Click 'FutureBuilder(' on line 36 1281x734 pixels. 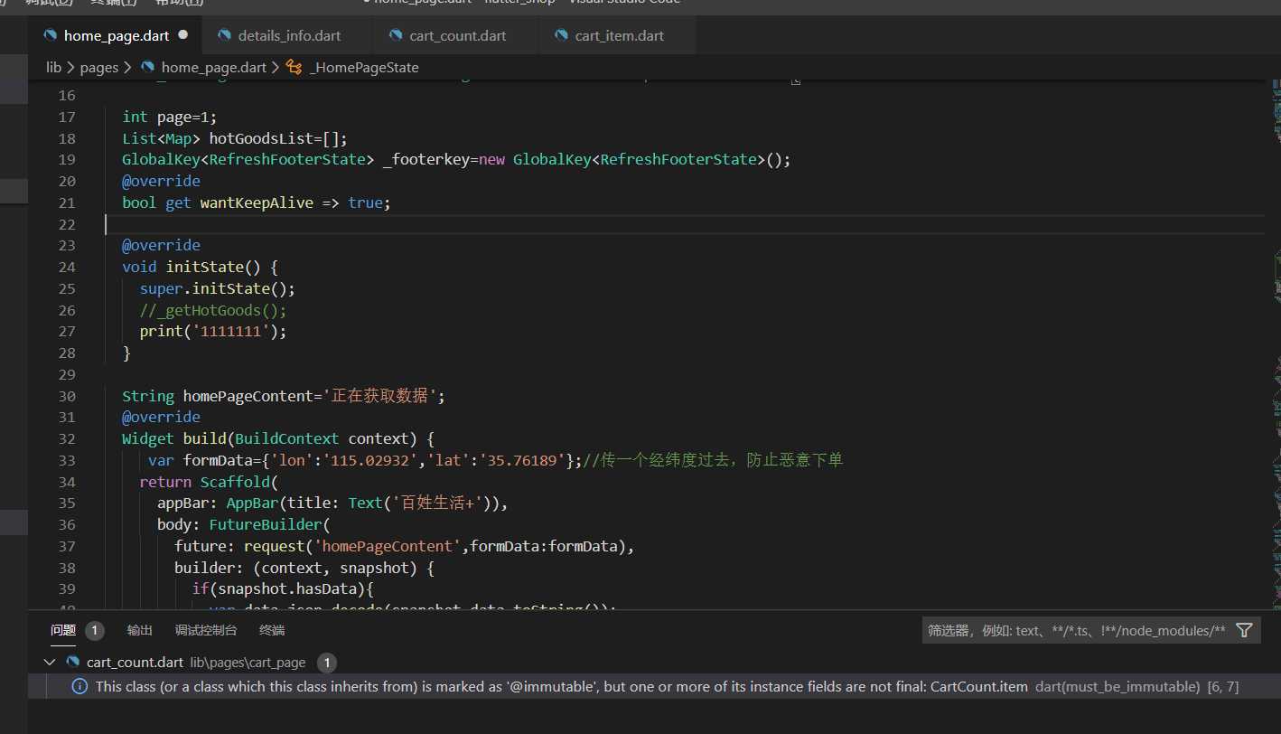click(270, 524)
